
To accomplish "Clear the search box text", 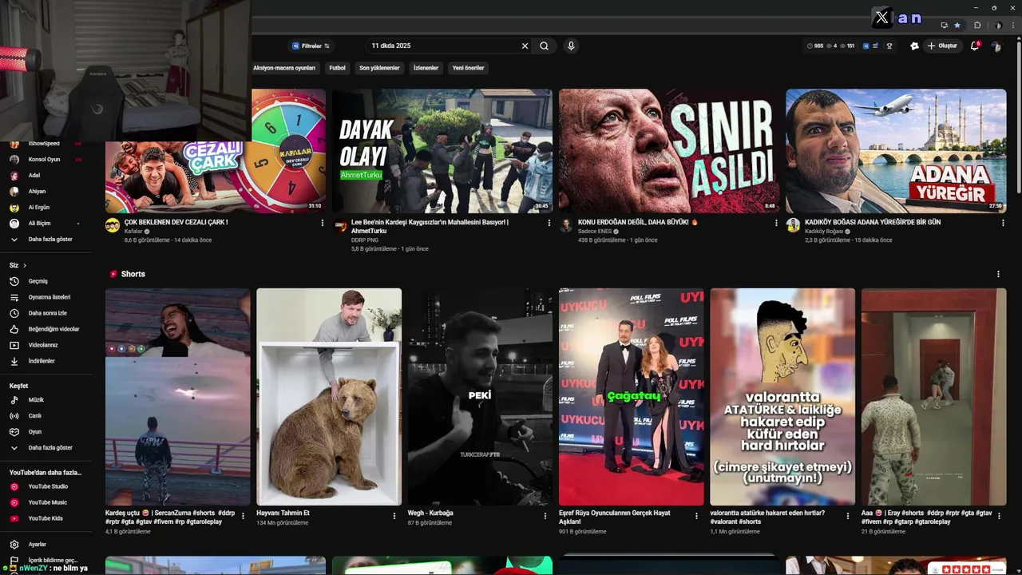I will click(525, 46).
